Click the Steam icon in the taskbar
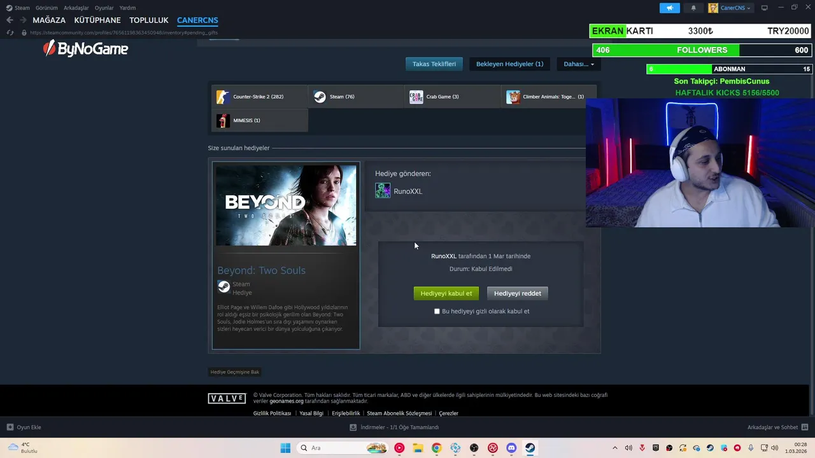This screenshot has height=458, width=815. 530,448
